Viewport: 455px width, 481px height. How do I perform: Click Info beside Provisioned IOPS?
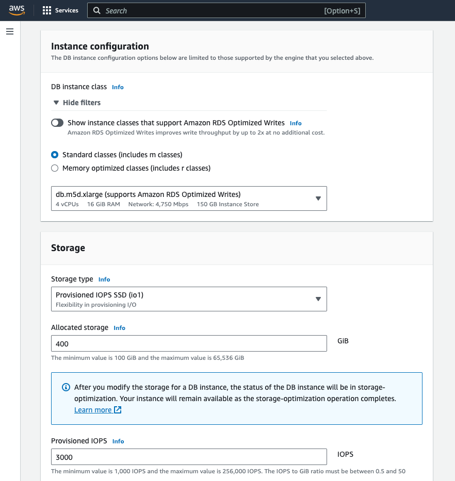[118, 441]
